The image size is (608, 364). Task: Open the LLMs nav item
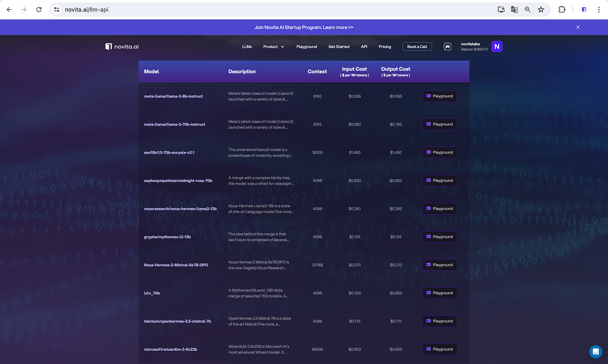[x=247, y=47]
